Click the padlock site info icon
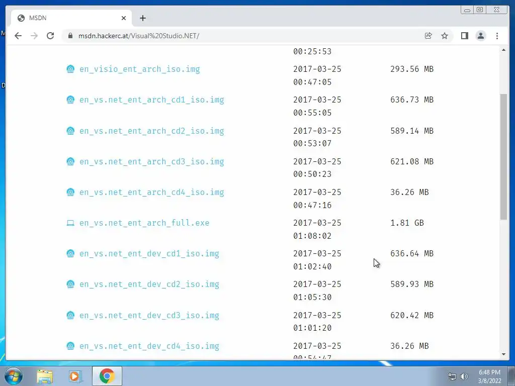Image resolution: width=515 pixels, height=386 pixels. (70, 36)
